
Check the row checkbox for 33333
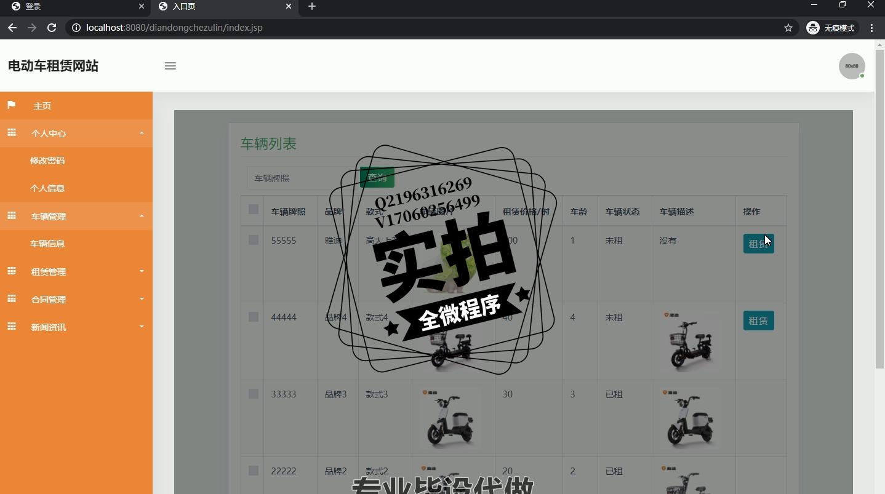[254, 394]
